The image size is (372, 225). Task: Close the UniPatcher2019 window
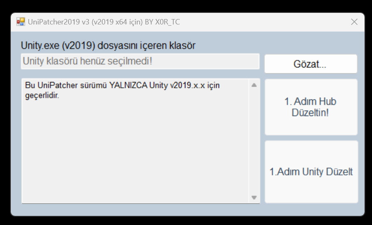pyautogui.click(x=354, y=22)
